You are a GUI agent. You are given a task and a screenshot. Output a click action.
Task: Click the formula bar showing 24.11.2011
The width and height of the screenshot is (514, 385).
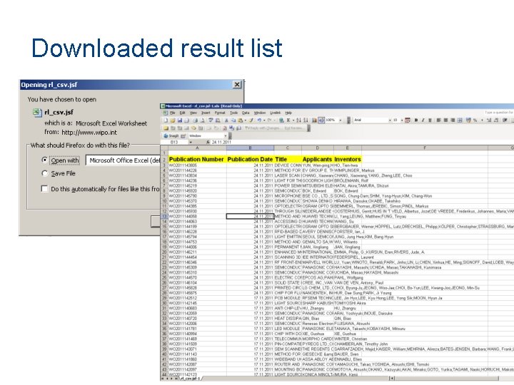coord(362,142)
